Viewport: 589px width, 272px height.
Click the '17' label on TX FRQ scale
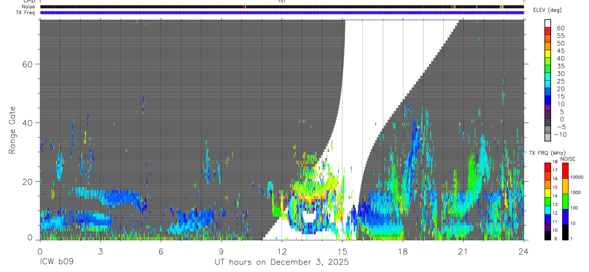[x=554, y=170]
